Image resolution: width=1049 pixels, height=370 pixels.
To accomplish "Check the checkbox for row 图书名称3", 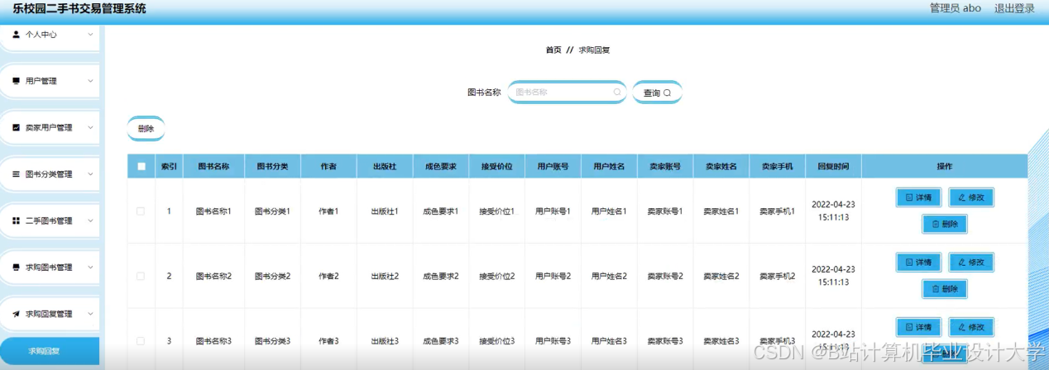I will pos(141,340).
